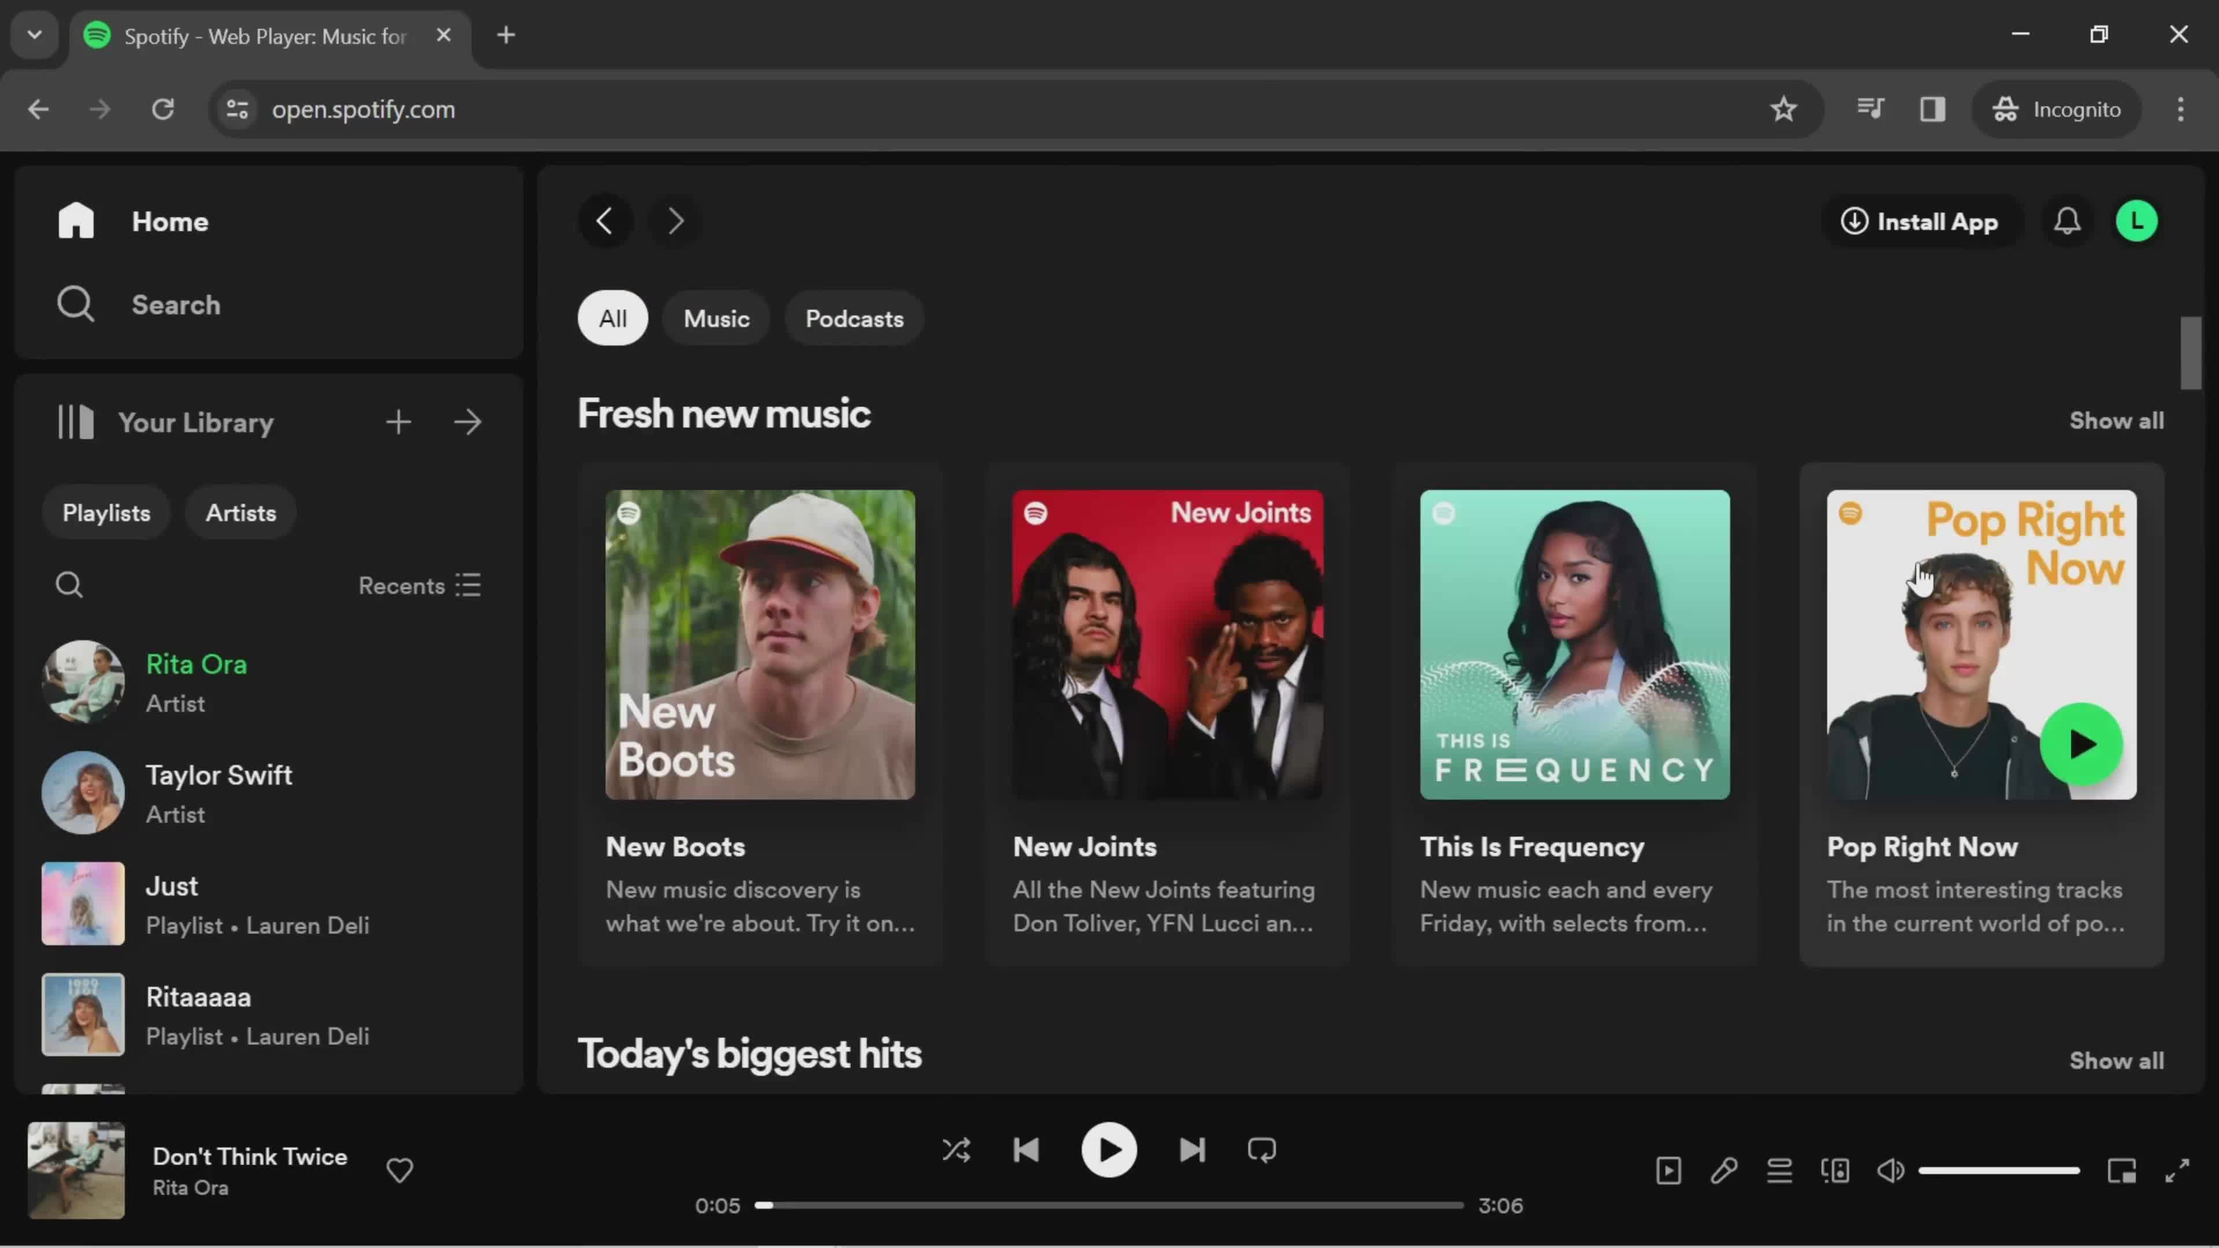Click the lyrics icon in playback bar

[1724, 1170]
